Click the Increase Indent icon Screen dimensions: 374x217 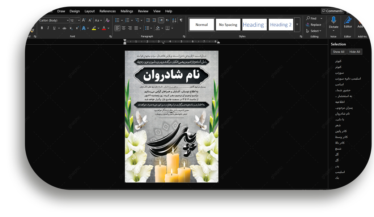[x=154, y=21]
